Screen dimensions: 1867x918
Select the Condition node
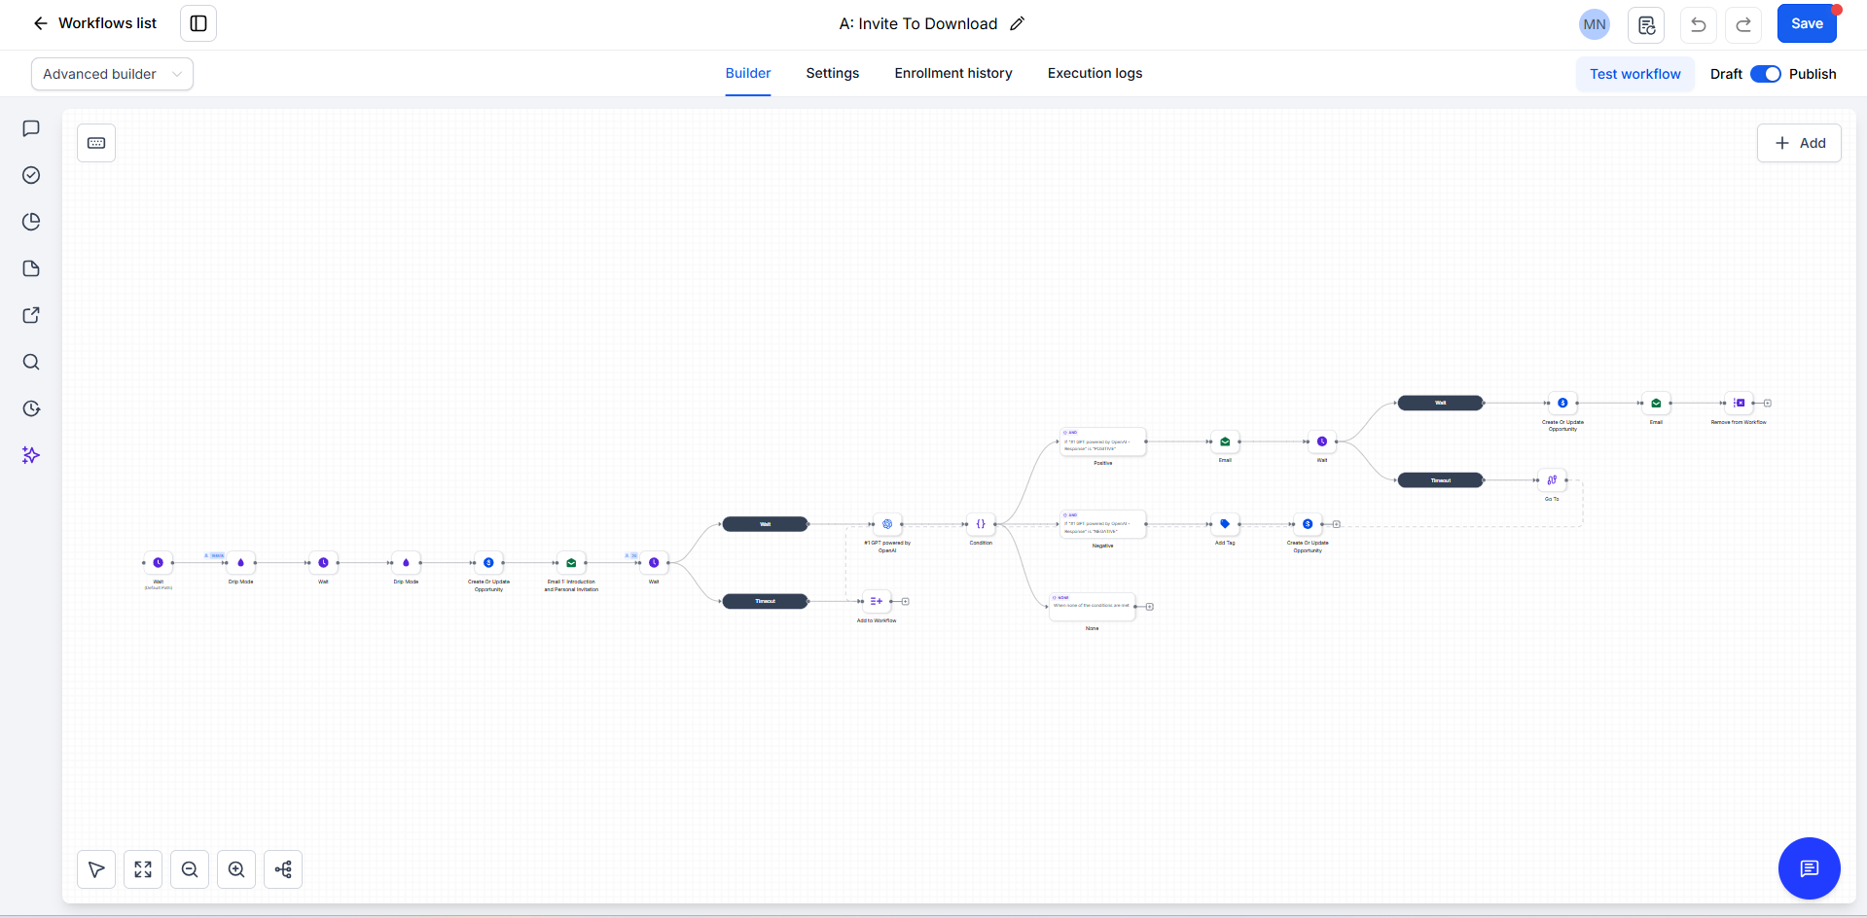[x=981, y=524]
